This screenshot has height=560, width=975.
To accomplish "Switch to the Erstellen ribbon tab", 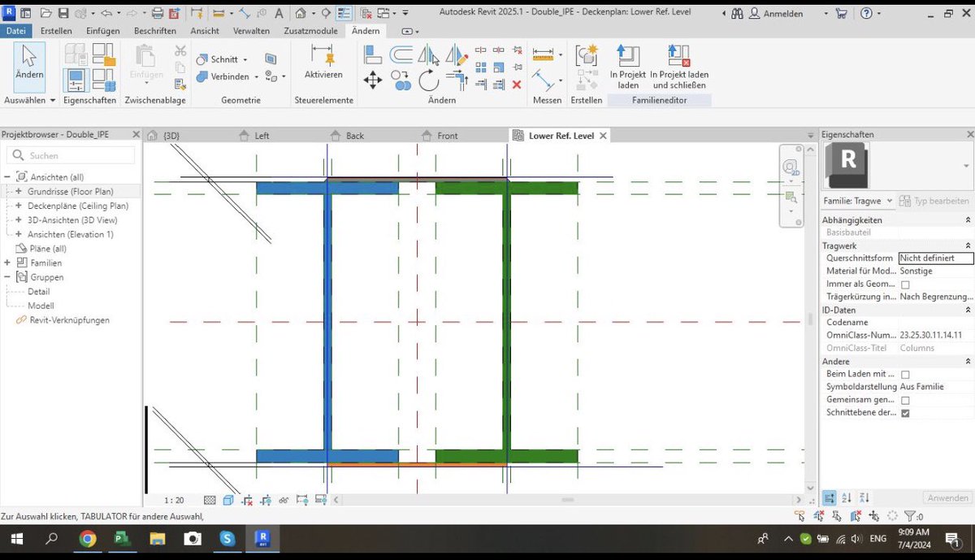I will (x=56, y=31).
